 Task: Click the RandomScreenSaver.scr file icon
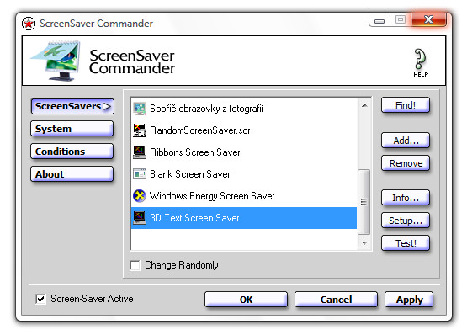[x=140, y=130]
